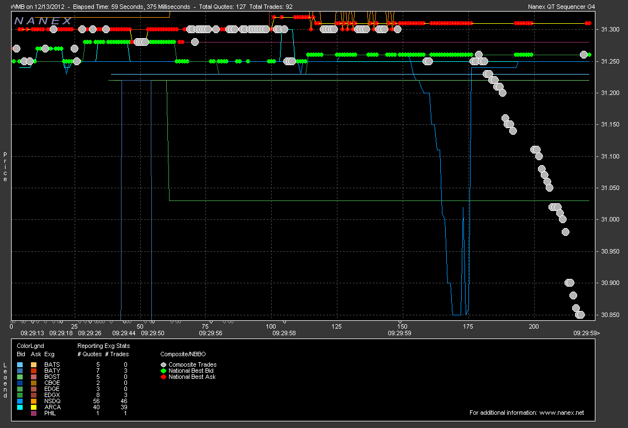Image resolution: width=628 pixels, height=428 pixels.
Task: Select the National Best Bid green marker
Action: coord(163,371)
